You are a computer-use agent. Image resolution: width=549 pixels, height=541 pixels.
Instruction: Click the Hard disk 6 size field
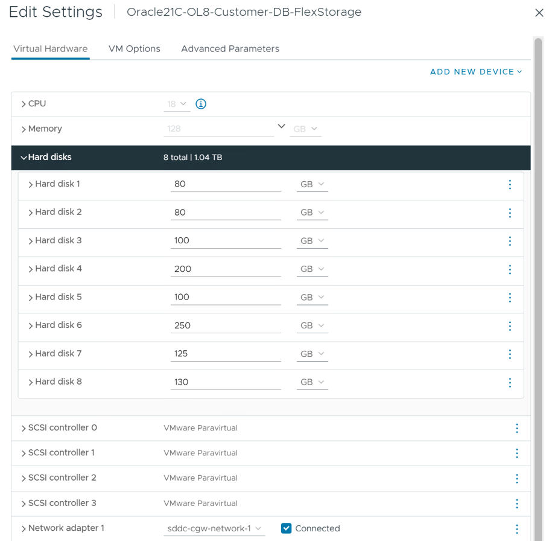point(226,325)
